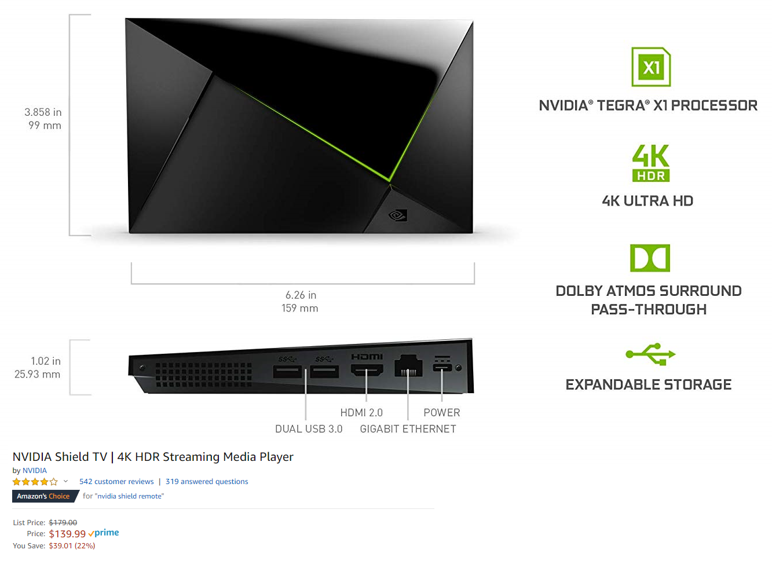Click the NVIDIA logo on the Shield top
The width and height of the screenshot is (772, 568).
click(397, 215)
